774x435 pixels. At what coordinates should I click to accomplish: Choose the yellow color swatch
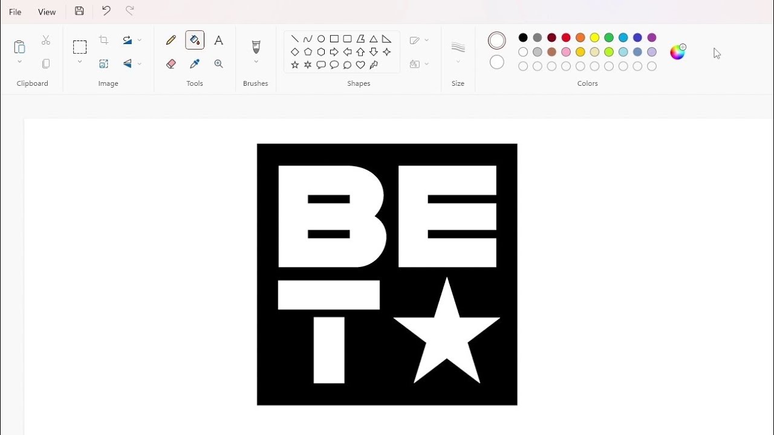pyautogui.click(x=594, y=38)
